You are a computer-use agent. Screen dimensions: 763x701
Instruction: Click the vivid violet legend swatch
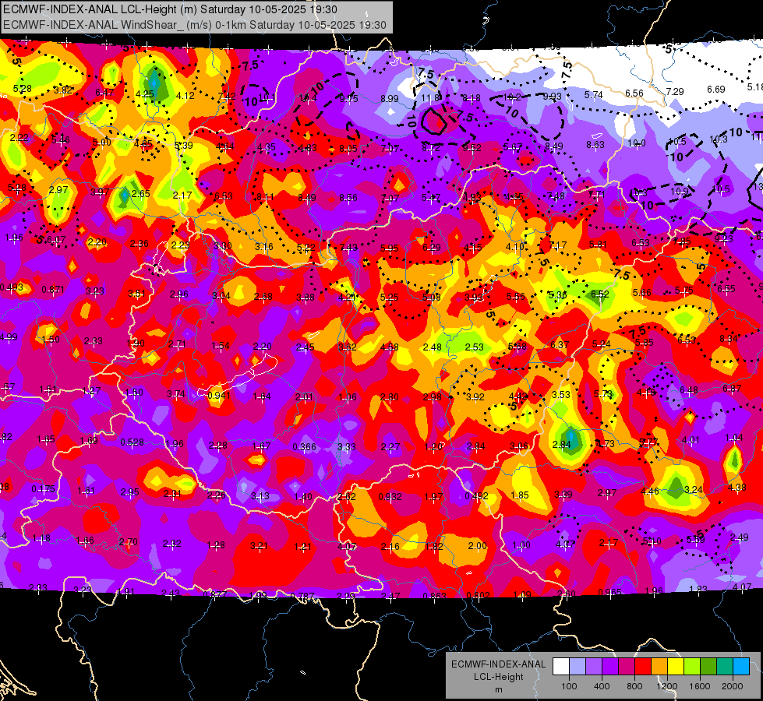610,667
